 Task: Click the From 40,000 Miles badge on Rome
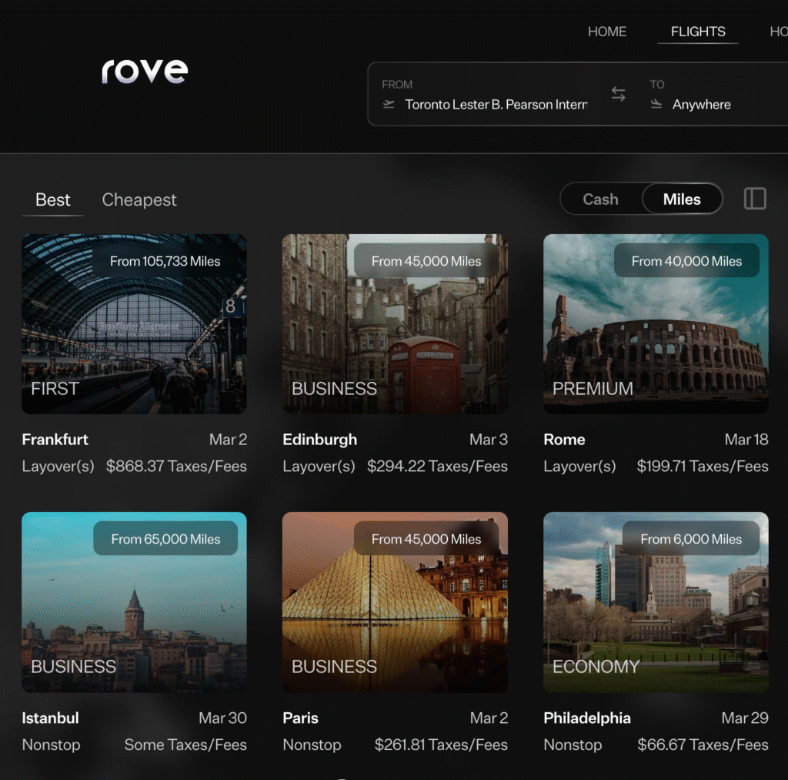point(686,260)
